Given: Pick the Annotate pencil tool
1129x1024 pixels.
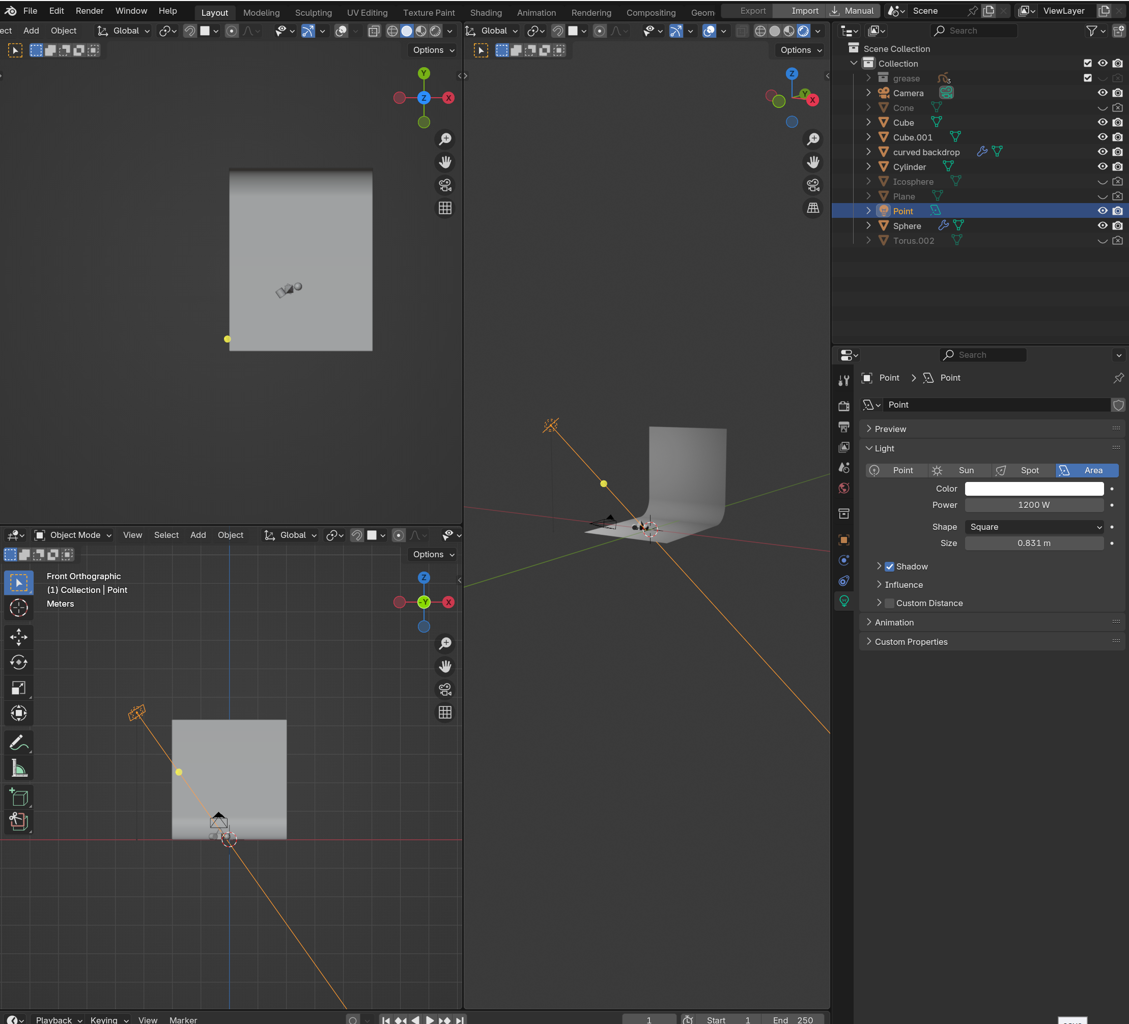Looking at the screenshot, I should (18, 743).
